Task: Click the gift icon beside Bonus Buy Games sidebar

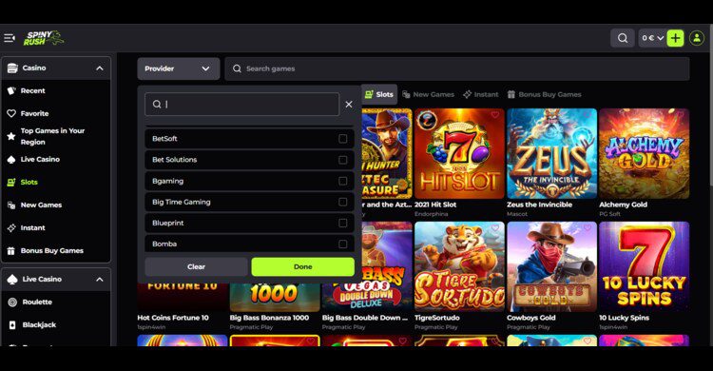Action: click(x=11, y=251)
